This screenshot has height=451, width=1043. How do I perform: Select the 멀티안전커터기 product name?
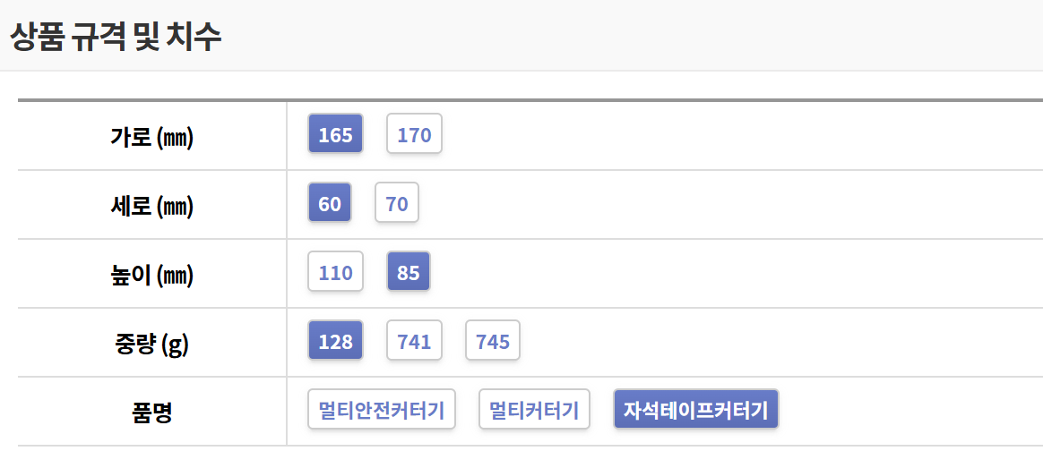point(382,411)
